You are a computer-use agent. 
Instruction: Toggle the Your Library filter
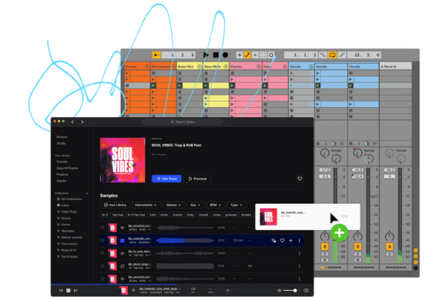[x=115, y=205]
